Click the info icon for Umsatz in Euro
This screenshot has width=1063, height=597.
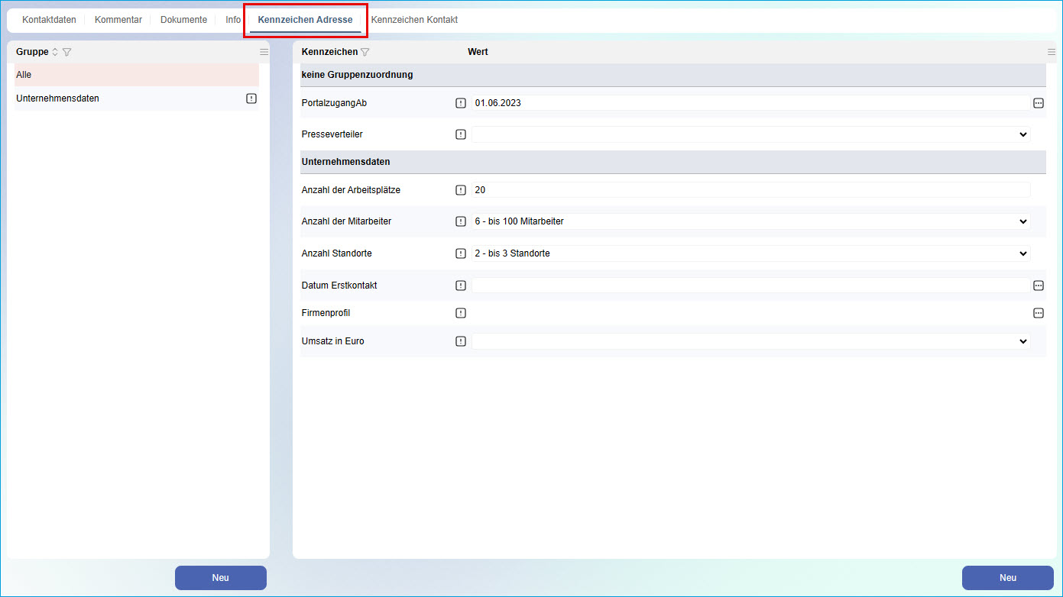(x=461, y=341)
